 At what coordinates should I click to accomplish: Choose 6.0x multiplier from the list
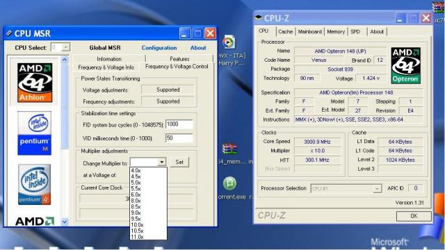click(x=148, y=194)
